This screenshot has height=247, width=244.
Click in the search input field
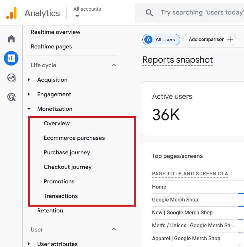click(201, 13)
